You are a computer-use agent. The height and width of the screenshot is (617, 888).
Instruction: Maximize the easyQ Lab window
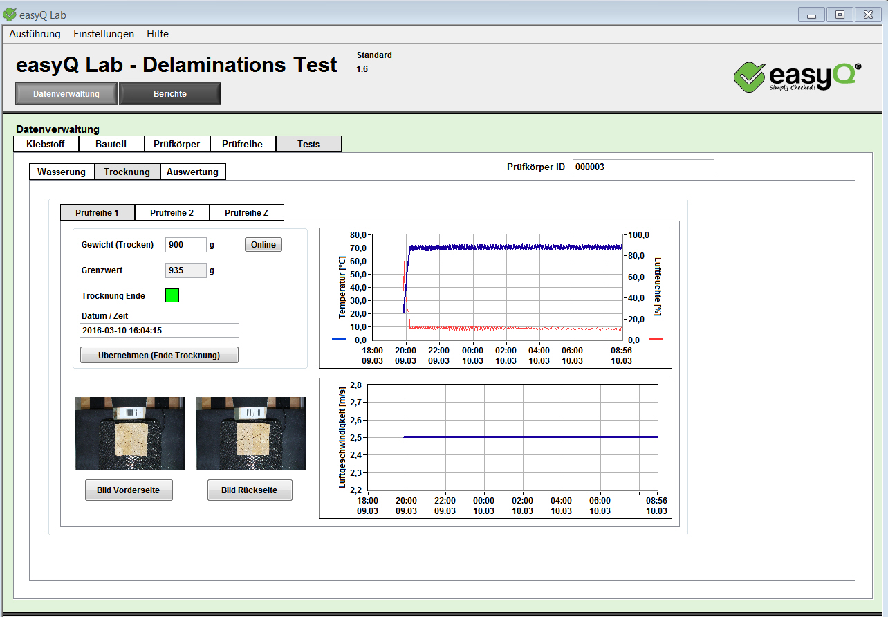tap(840, 15)
